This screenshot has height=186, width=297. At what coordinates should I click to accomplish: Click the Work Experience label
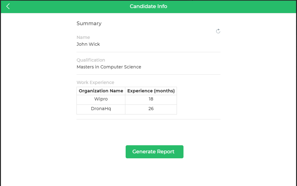point(95,82)
